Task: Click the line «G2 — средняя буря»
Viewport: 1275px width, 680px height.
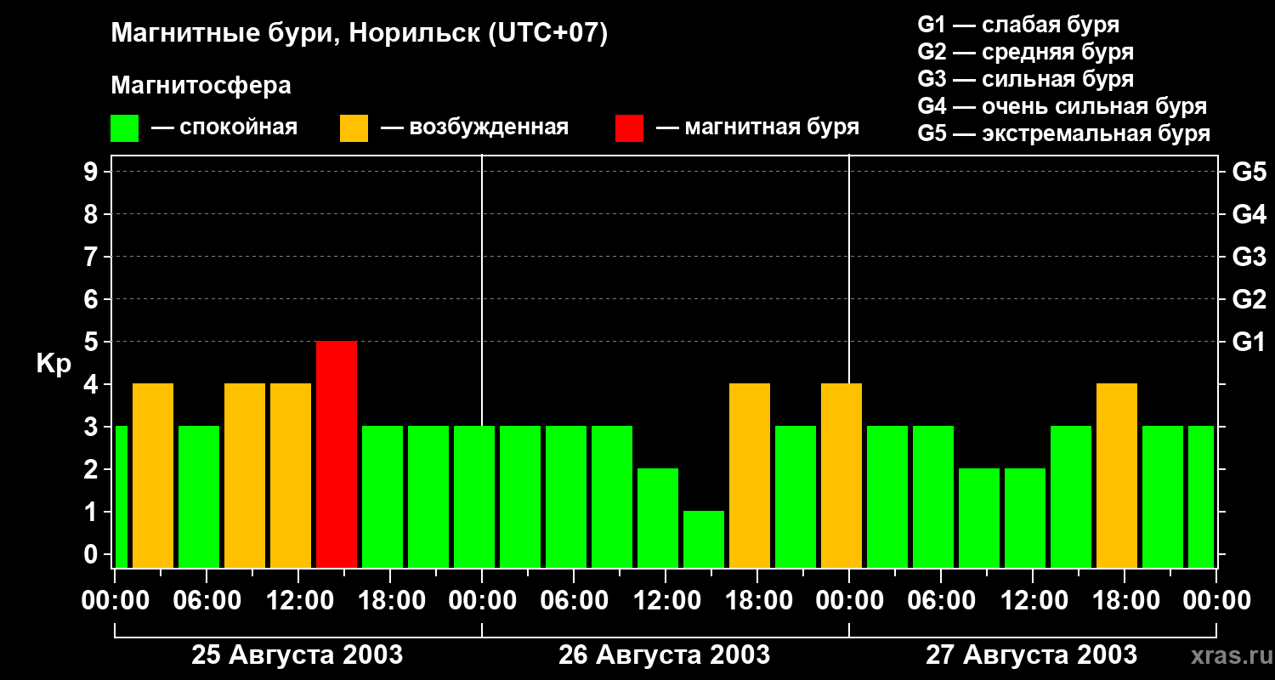Action: click(1026, 52)
